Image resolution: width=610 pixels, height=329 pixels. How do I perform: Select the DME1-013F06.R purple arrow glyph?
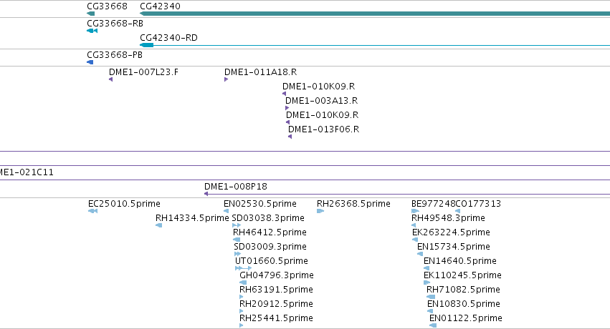click(x=290, y=137)
